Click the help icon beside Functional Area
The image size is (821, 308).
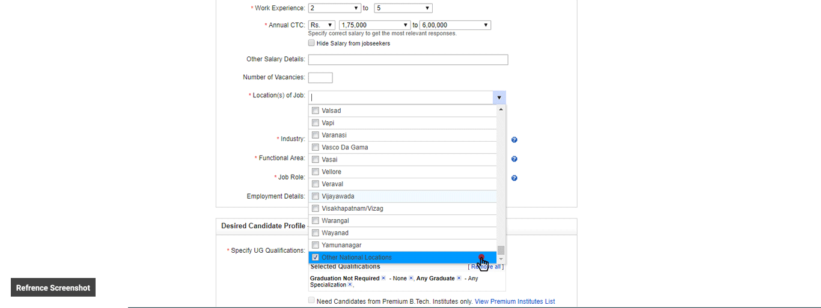point(514,159)
